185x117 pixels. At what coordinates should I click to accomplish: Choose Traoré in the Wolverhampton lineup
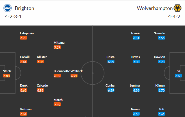(x=135, y=33)
